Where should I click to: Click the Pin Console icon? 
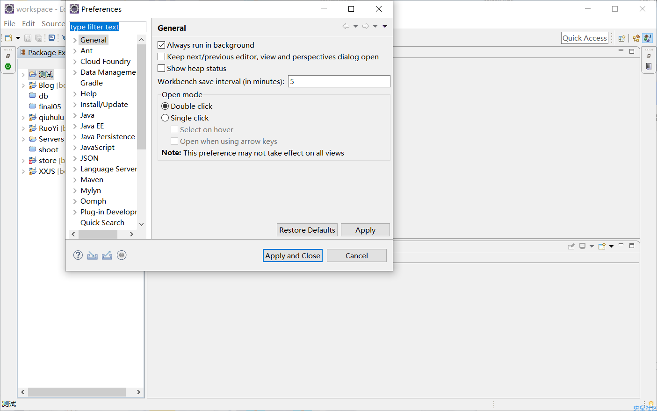(x=571, y=246)
